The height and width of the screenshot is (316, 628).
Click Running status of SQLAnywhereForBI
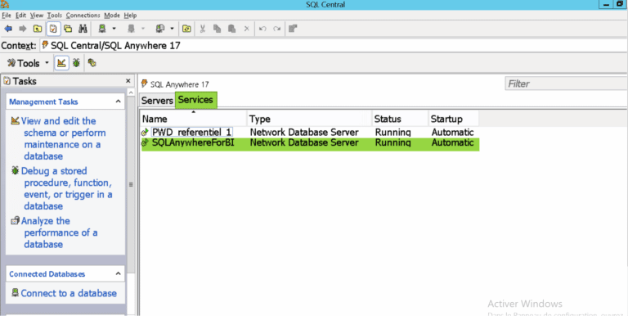(392, 142)
